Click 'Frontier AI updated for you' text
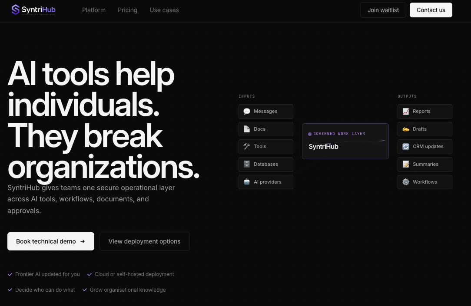Viewport: 471px width, 306px height. (x=47, y=274)
